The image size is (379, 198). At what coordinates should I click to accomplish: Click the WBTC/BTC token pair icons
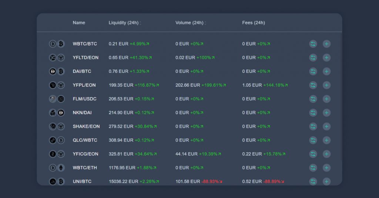pos(57,44)
